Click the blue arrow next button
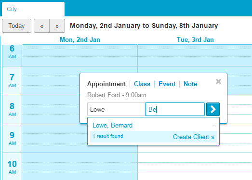This screenshot has width=252, height=180. [213, 109]
